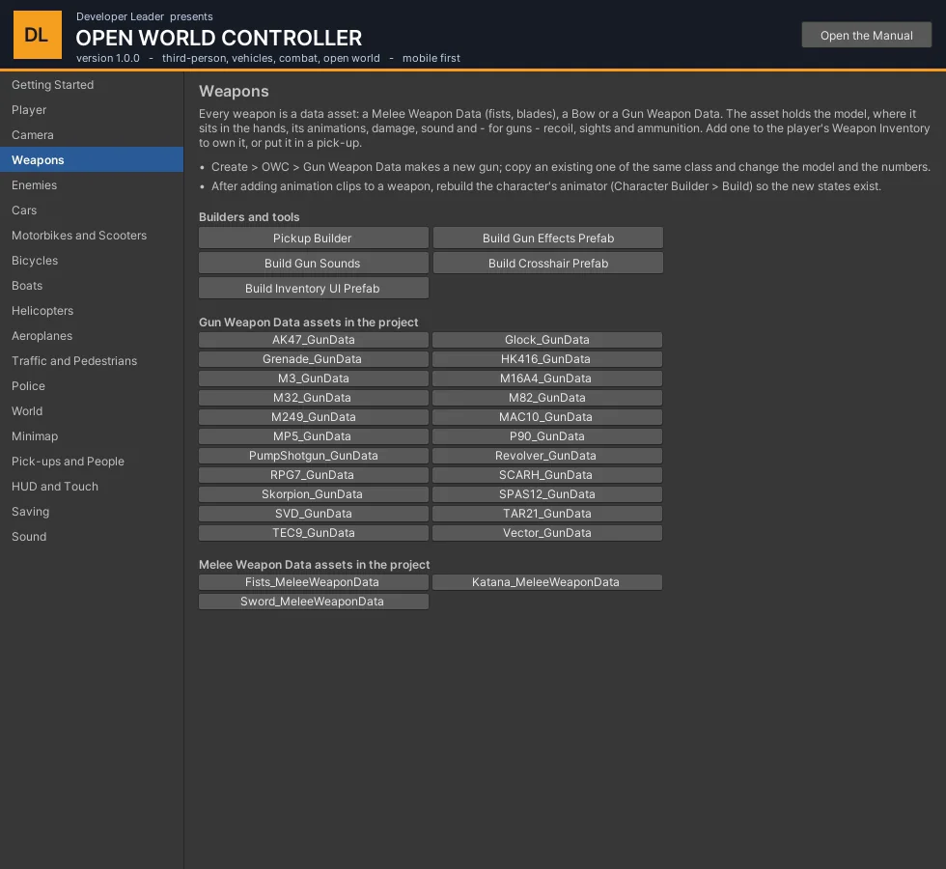
Task: Open MP5_GunData asset
Action: pyautogui.click(x=314, y=436)
